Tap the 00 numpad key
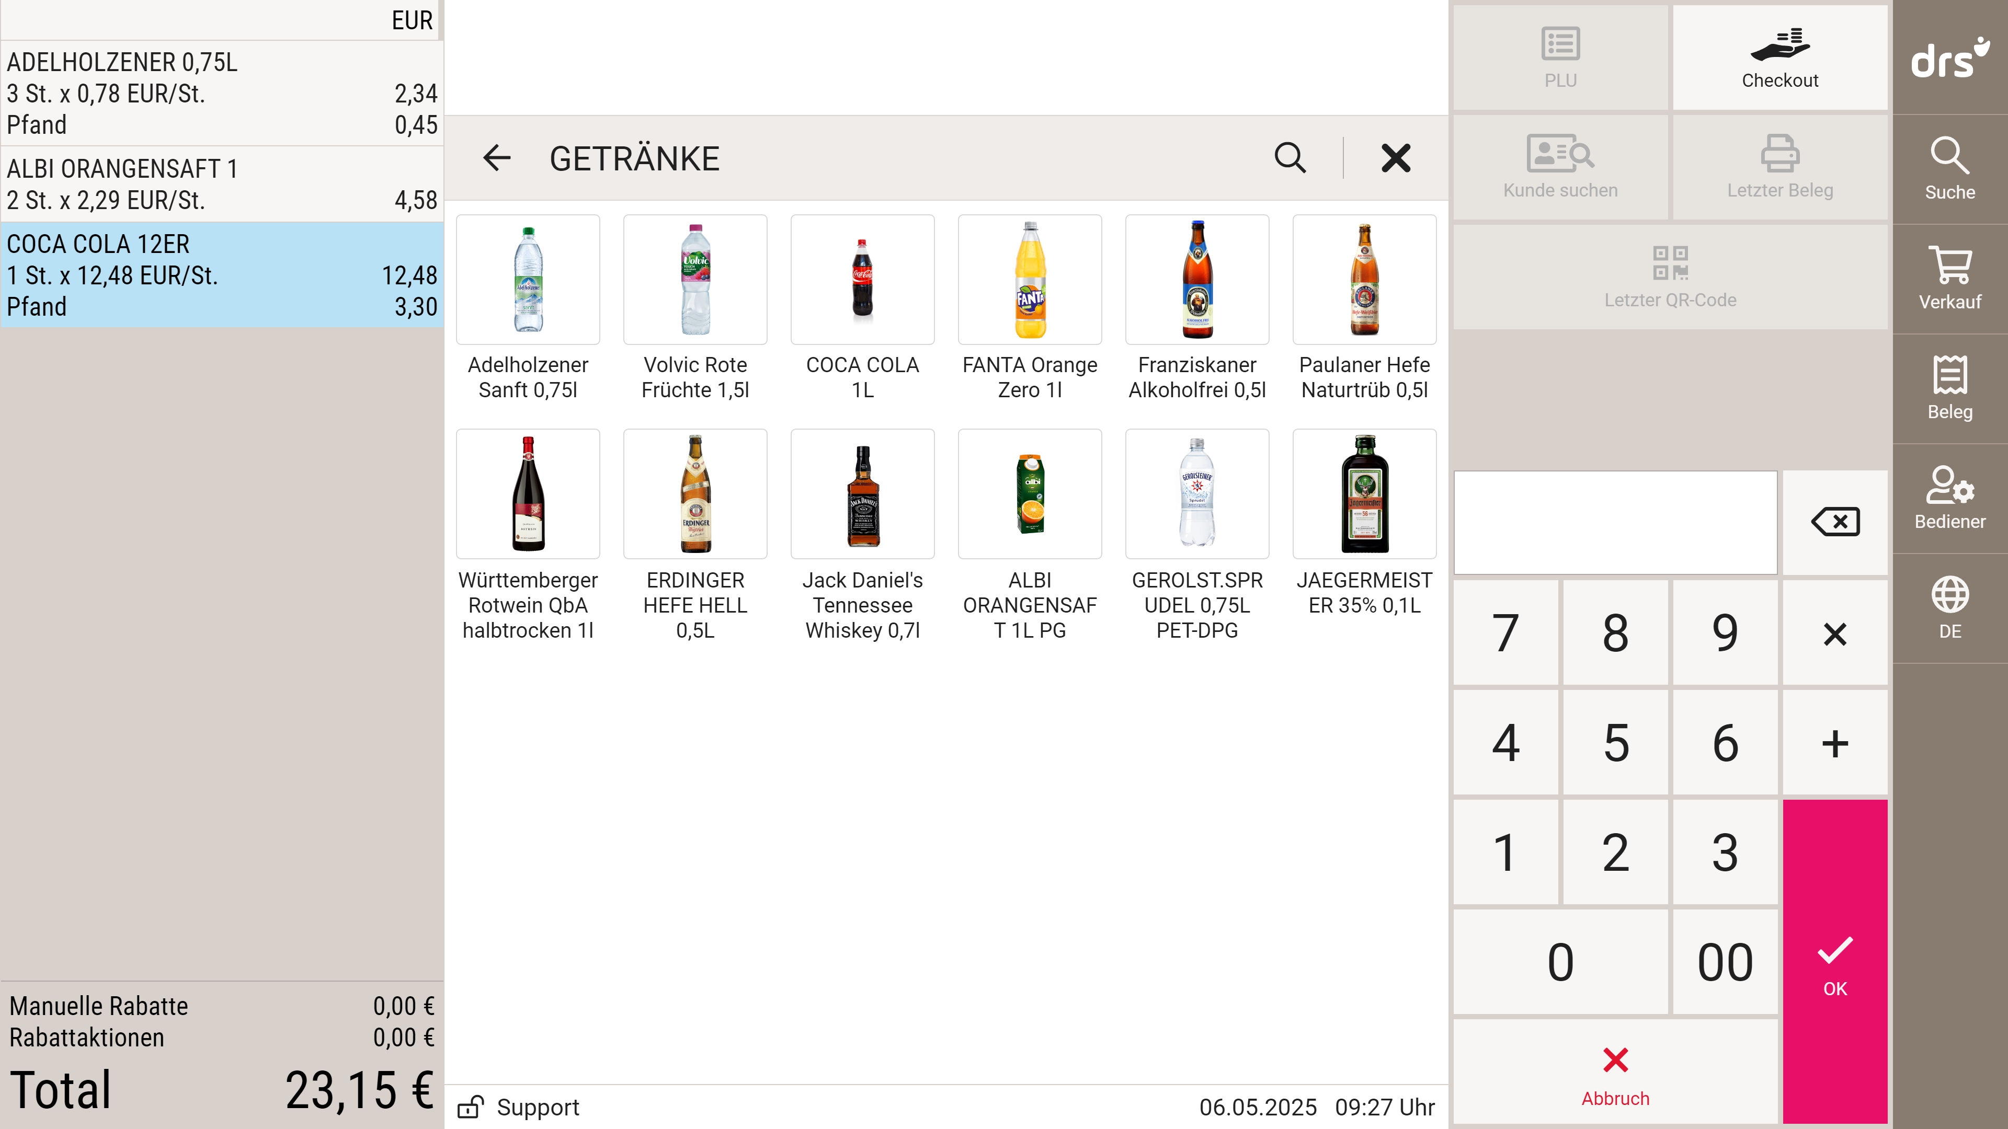The width and height of the screenshot is (2008, 1129). point(1724,962)
